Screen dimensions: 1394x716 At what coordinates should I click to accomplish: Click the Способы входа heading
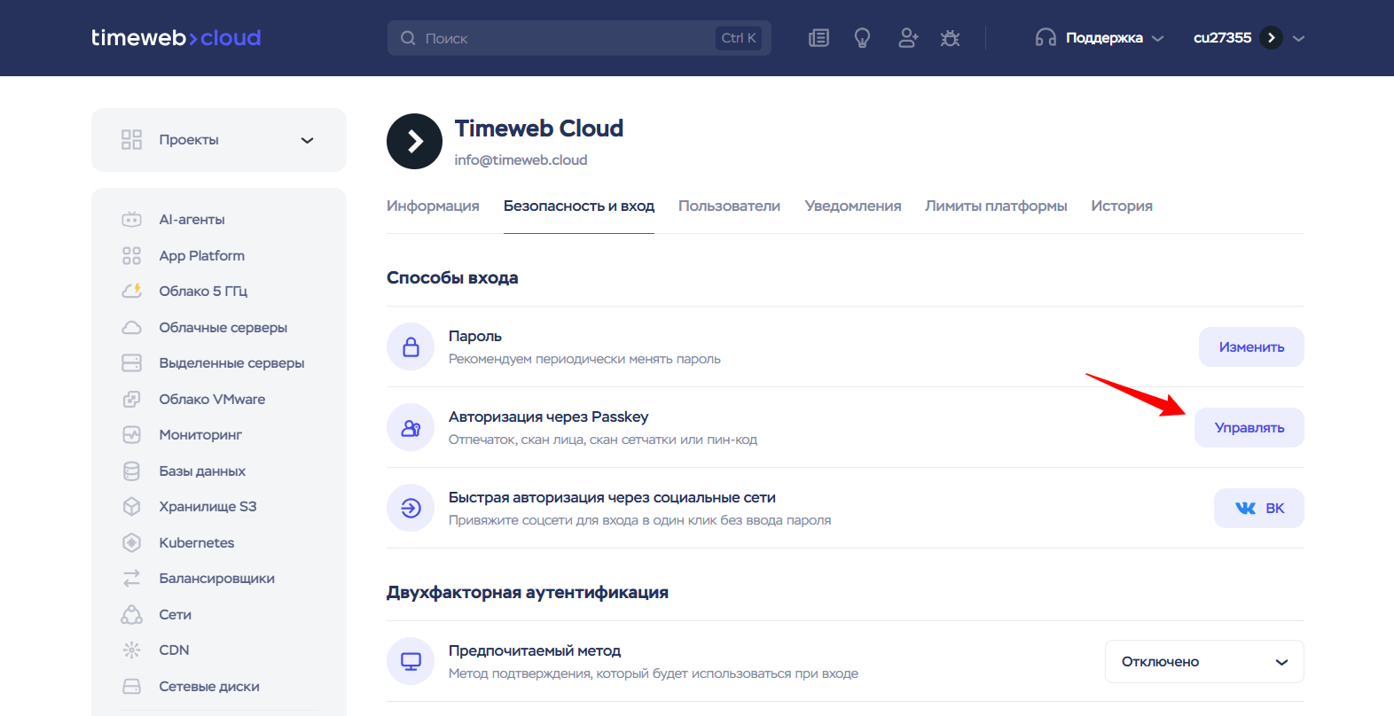click(x=452, y=277)
